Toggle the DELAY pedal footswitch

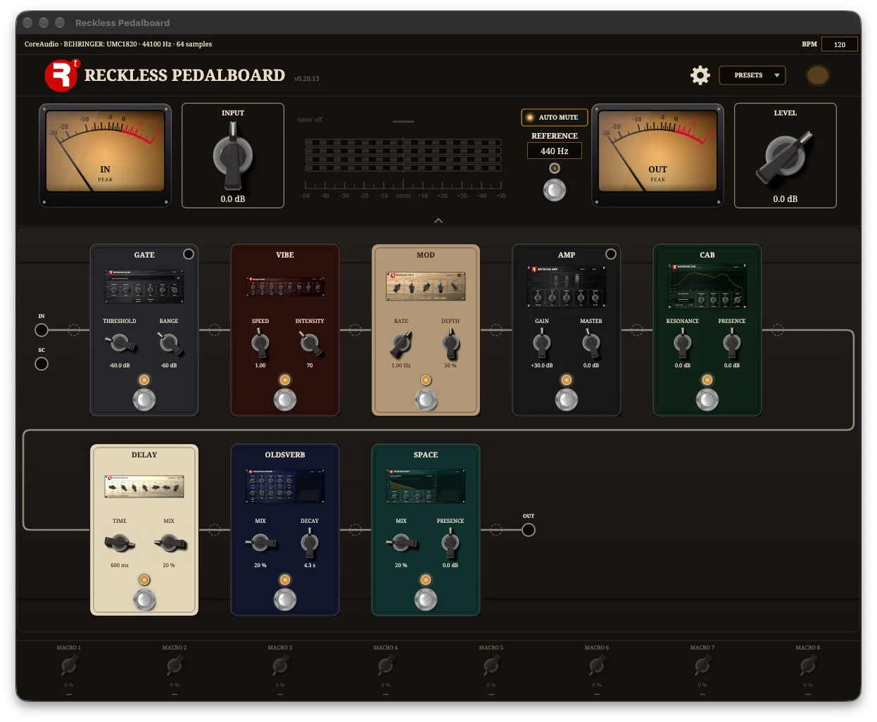(x=144, y=600)
